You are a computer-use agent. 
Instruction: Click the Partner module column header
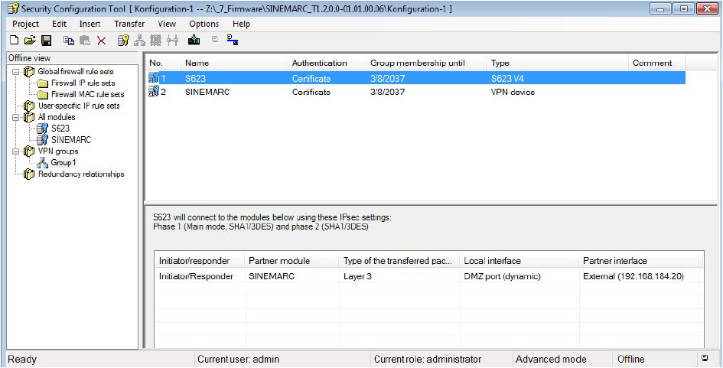292,261
